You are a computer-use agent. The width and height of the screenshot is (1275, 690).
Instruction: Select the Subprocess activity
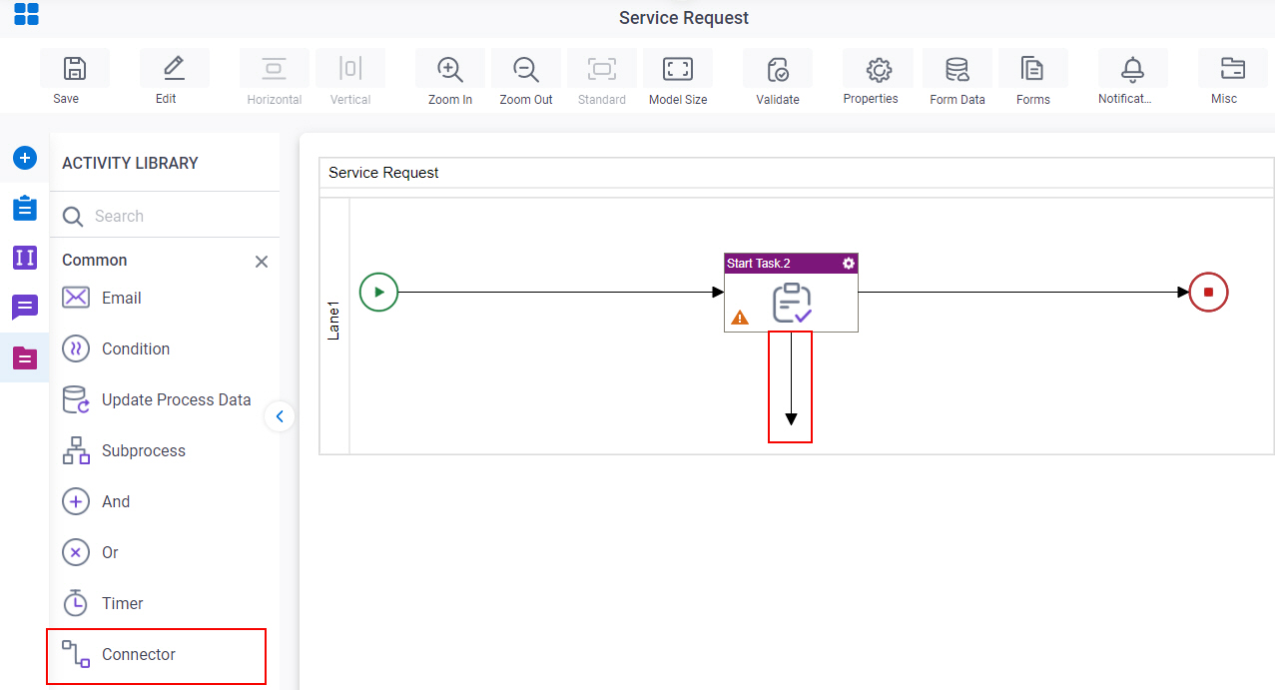[x=124, y=450]
